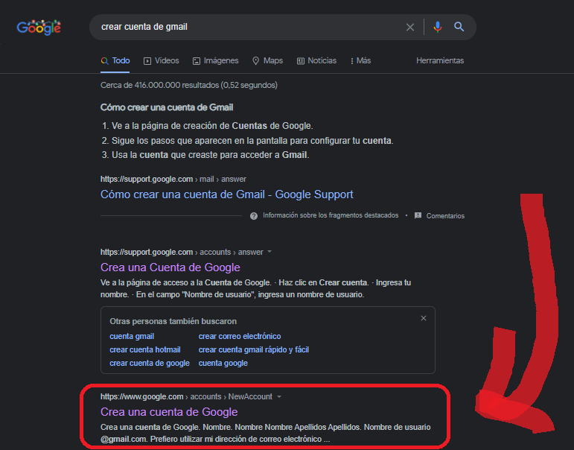The height and width of the screenshot is (450, 574).
Task: Click the Comentarios feedback icon
Action: tap(418, 216)
